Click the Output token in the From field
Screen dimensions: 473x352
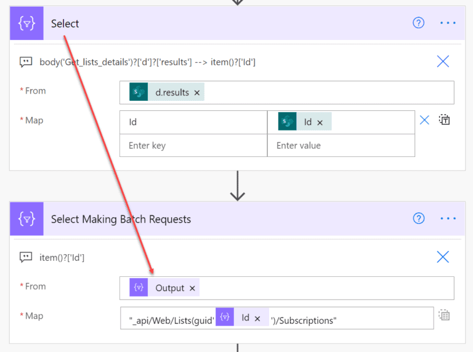pyautogui.click(x=164, y=287)
